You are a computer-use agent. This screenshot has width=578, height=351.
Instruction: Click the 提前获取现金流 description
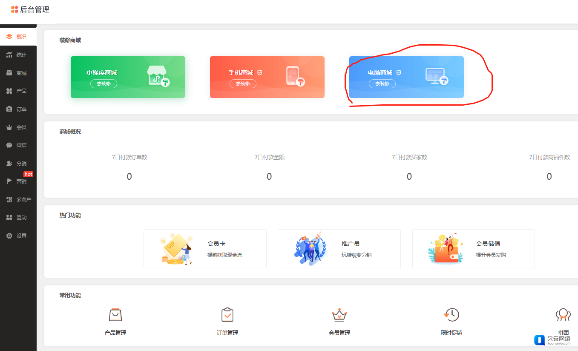(225, 255)
